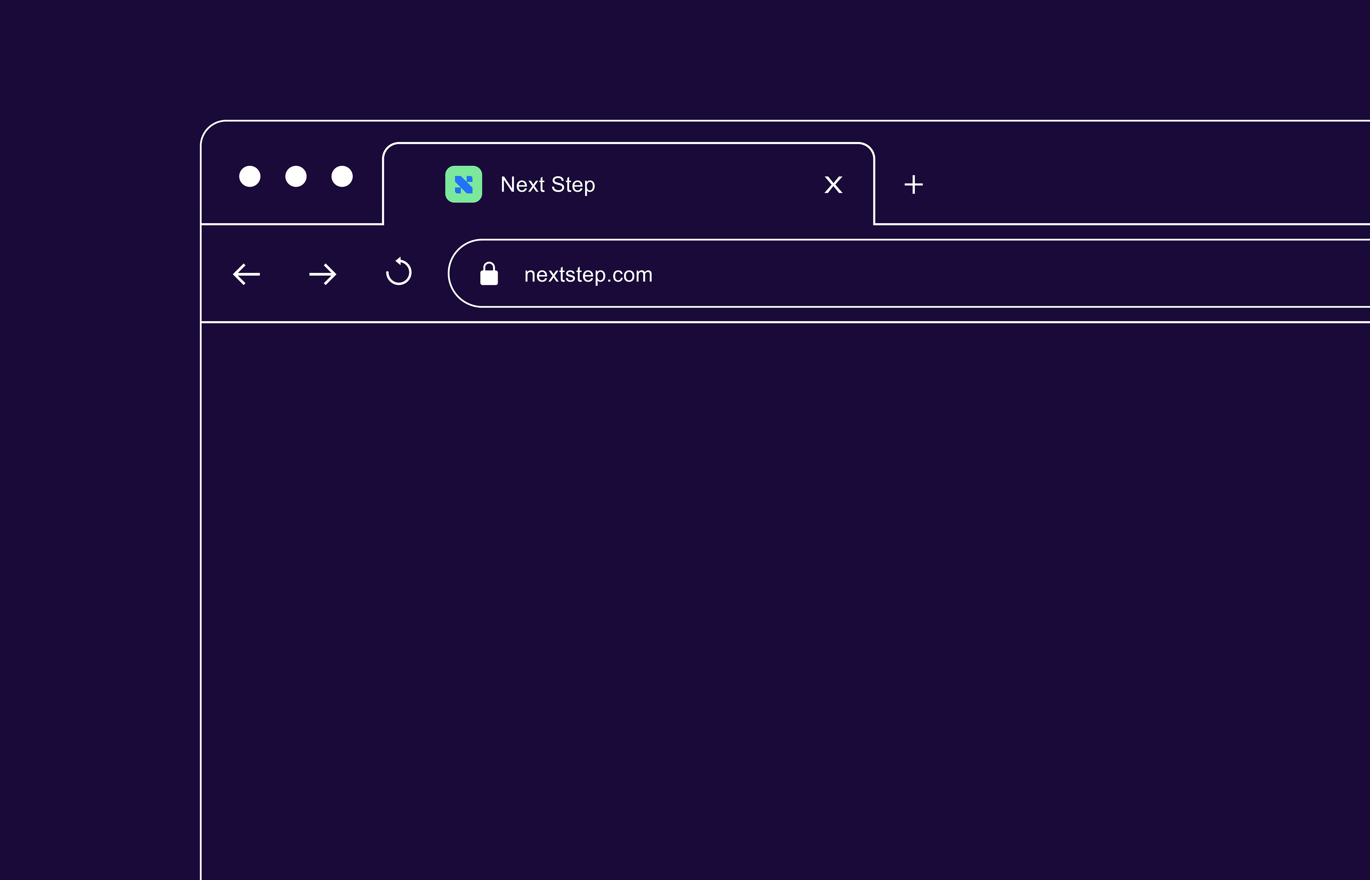Go back with the left arrow
The image size is (1370, 880).
(247, 274)
